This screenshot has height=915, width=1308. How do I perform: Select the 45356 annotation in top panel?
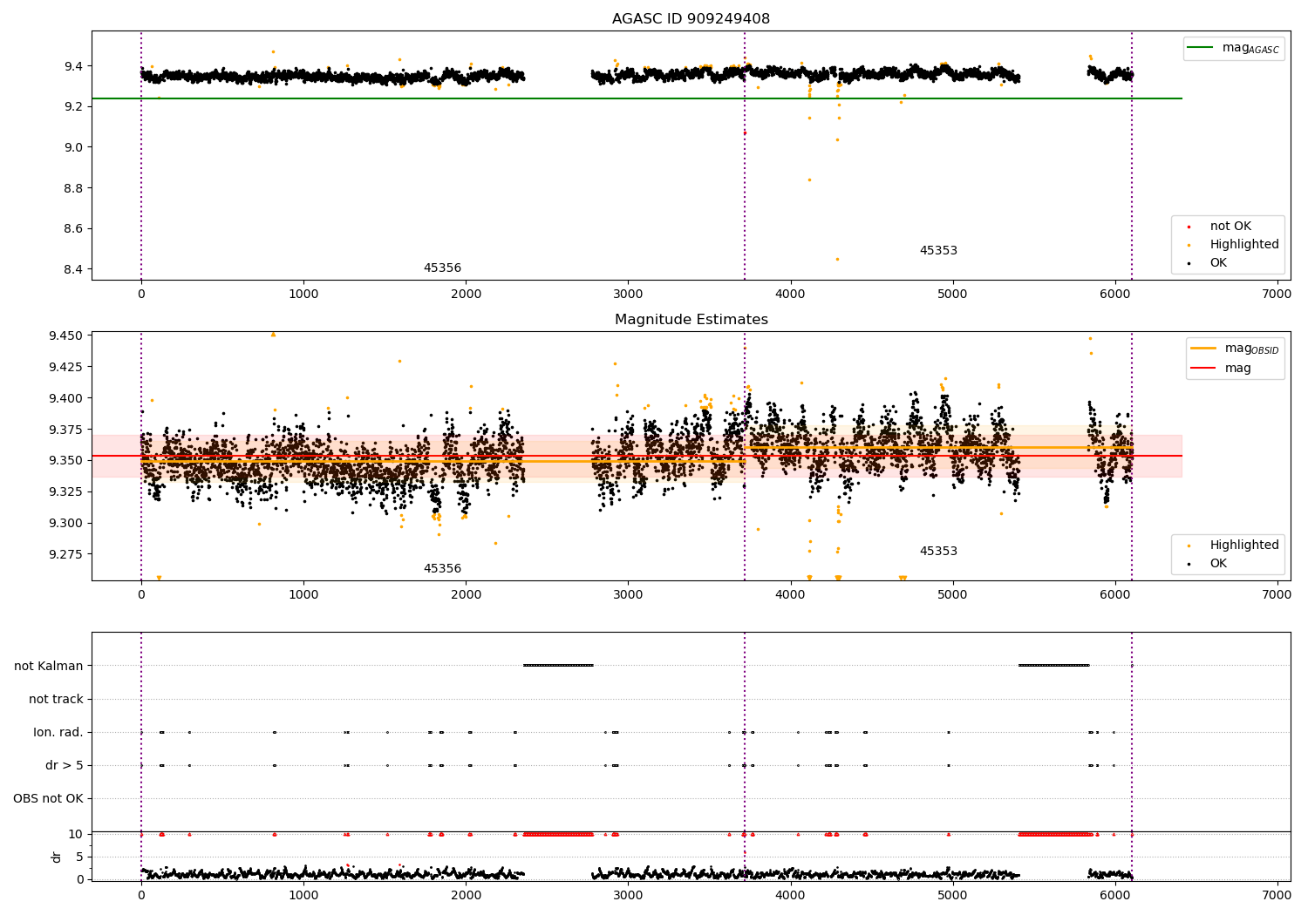pyautogui.click(x=442, y=268)
